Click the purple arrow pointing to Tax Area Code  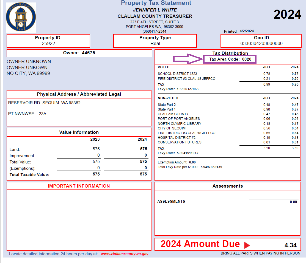coord(188,59)
